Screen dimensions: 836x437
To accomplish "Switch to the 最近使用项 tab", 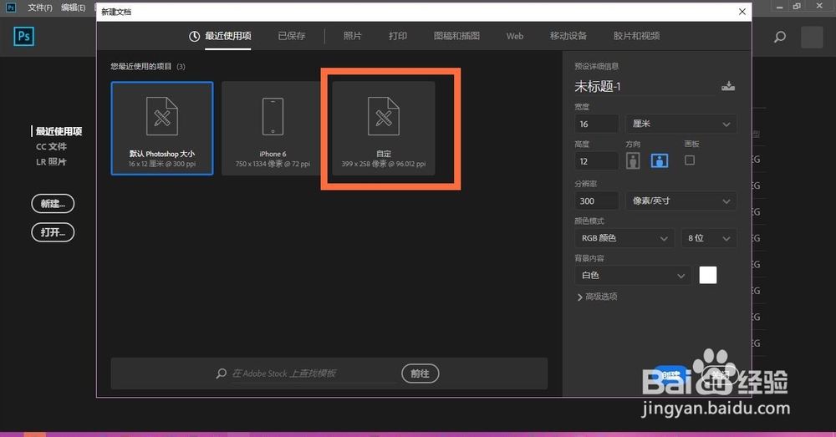I will [x=227, y=36].
